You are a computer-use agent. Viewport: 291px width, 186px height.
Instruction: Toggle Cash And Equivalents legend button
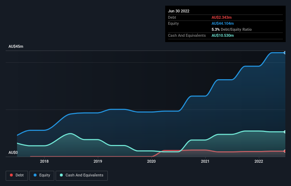point(82,175)
